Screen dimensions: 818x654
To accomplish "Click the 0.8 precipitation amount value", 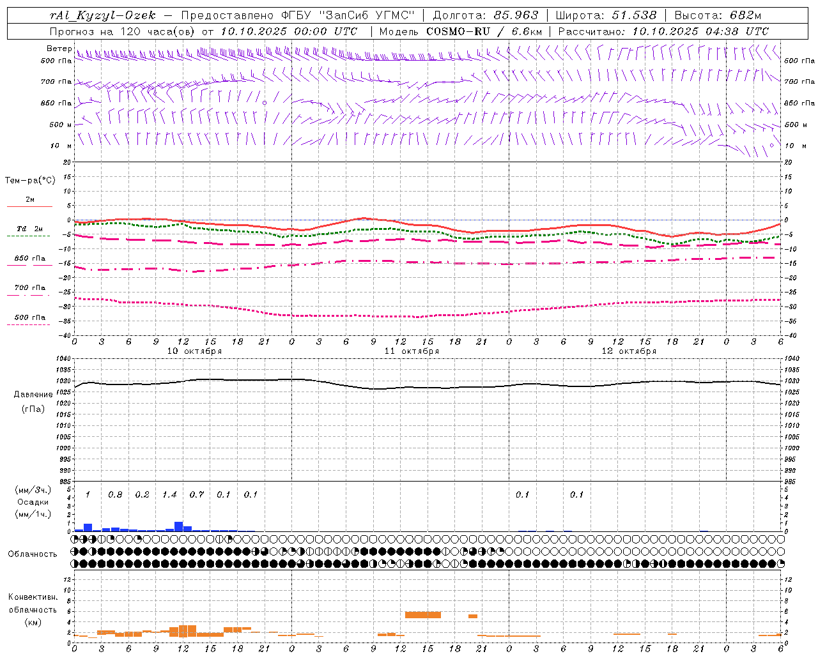I will [115, 495].
